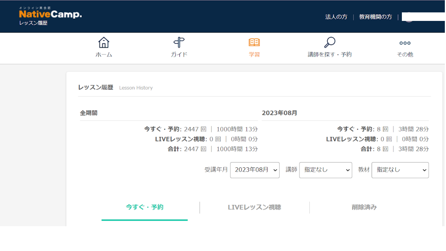Image resolution: width=446 pixels, height=251 pixels.
Task: Follow the 教育機関の方 link
Action: coord(375,17)
